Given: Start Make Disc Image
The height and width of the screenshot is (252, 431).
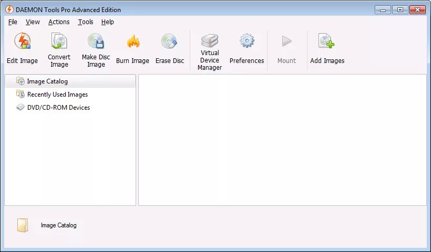Looking at the screenshot, I should (96, 50).
